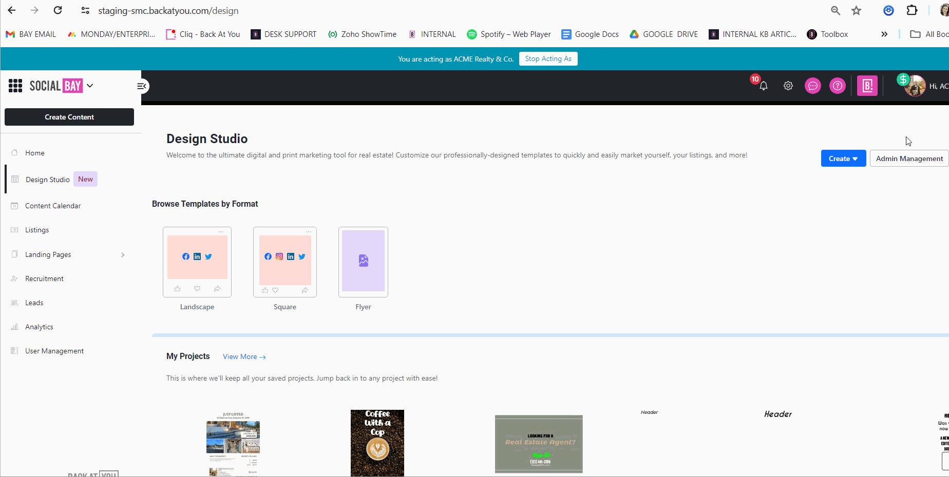Open the BAY EMAIL bookmark
Image resolution: width=949 pixels, height=477 pixels.
(31, 34)
